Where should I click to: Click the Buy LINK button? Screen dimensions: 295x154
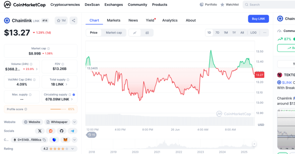(258, 19)
